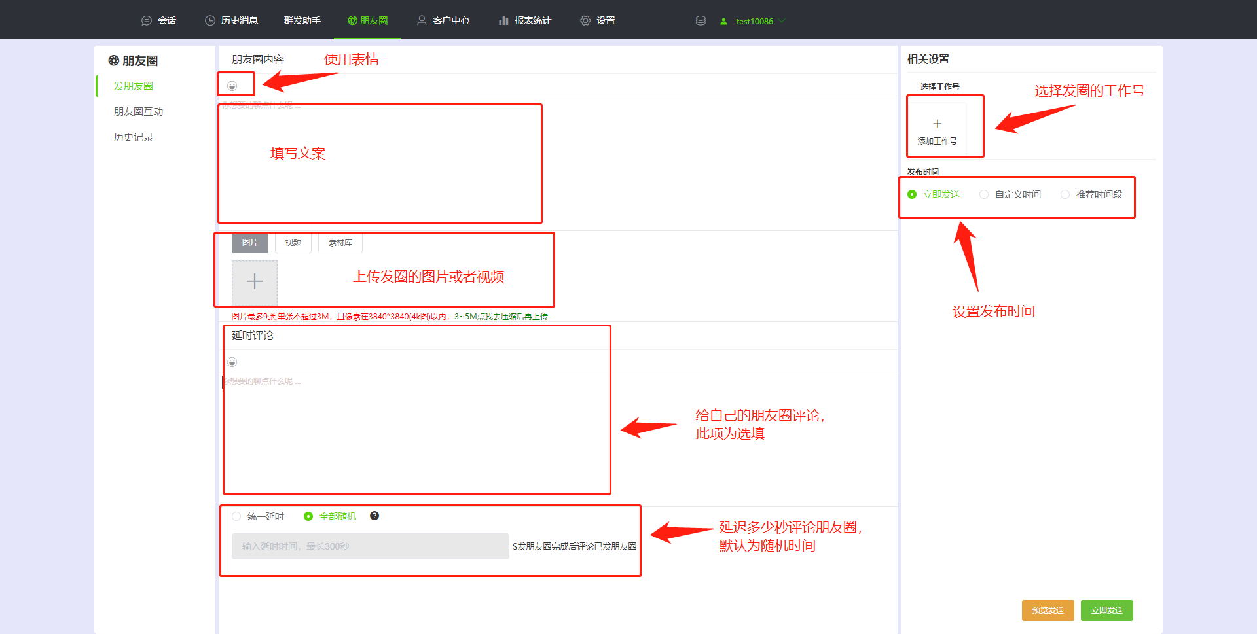Click the 朋友圈 sidebar header icon
The image size is (1257, 634).
114,61
